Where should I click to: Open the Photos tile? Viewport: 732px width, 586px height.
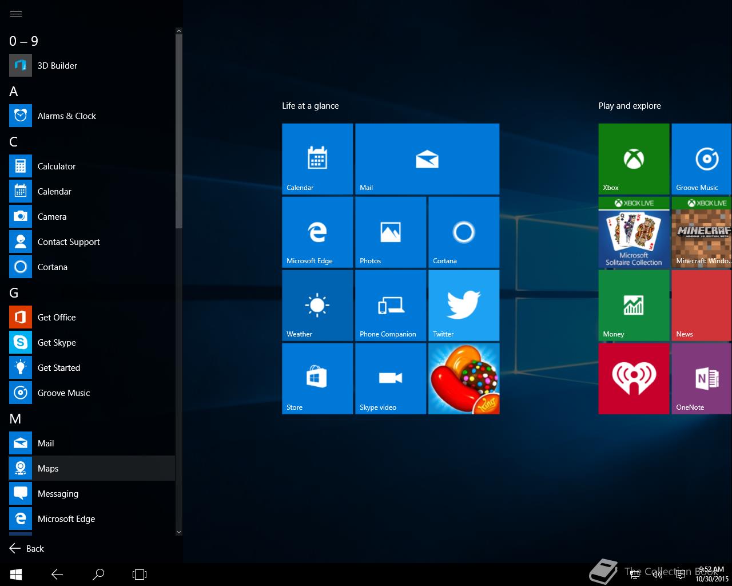point(391,232)
